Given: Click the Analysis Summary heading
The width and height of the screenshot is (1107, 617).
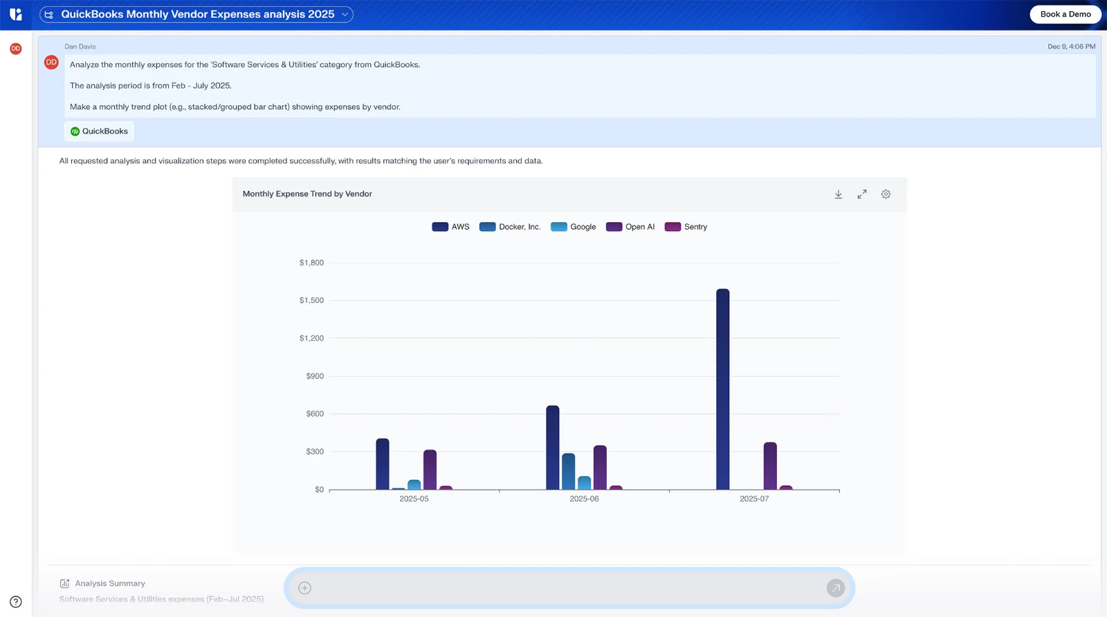Looking at the screenshot, I should [110, 584].
